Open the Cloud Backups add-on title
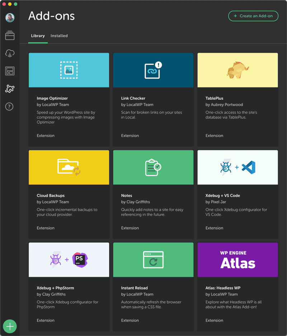The height and width of the screenshot is (336, 287). [51, 195]
